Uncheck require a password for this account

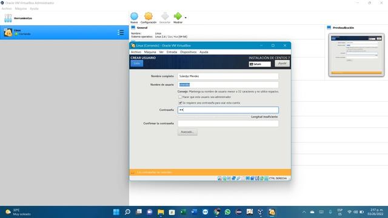coord(180,103)
